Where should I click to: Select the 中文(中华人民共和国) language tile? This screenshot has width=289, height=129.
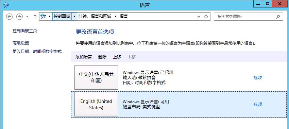[96, 77]
